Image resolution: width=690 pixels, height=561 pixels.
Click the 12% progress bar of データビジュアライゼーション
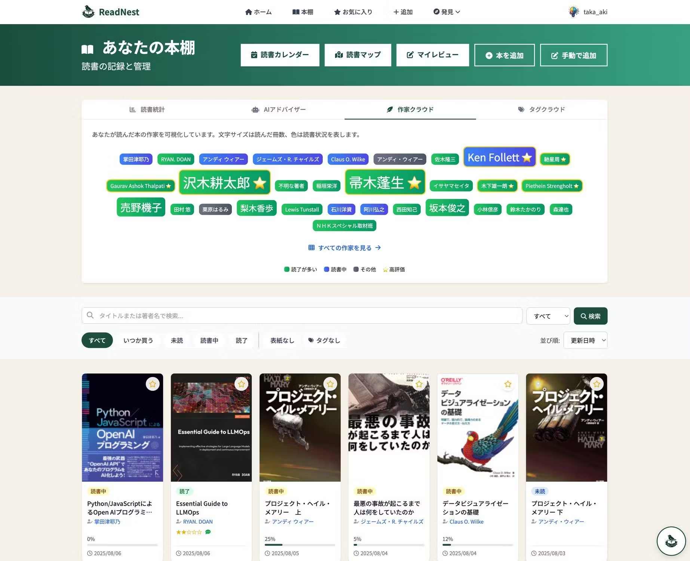478,545
